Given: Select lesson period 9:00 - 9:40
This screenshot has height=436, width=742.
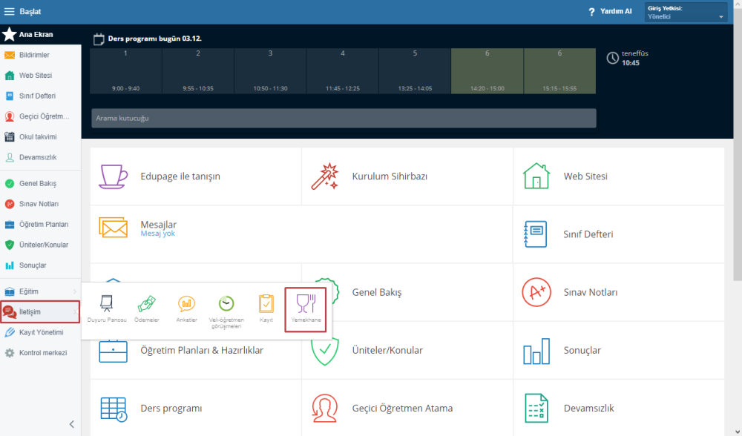Looking at the screenshot, I should pyautogui.click(x=125, y=71).
